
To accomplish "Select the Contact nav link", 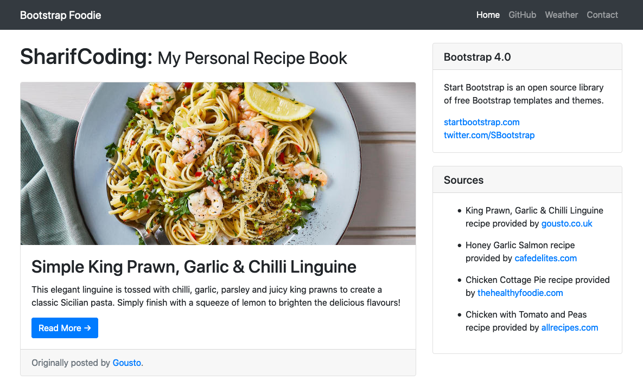I will coord(602,15).
